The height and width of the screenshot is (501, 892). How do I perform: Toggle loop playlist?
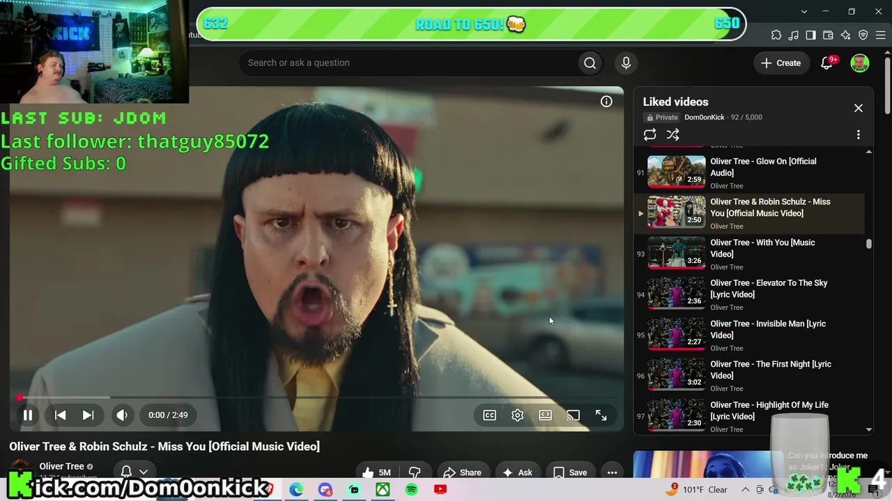649,135
